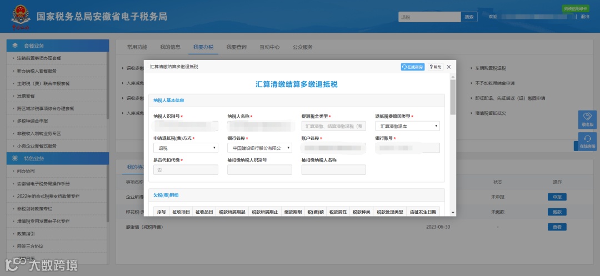Image resolution: width=600 pixels, height=276 pixels.
Task: Open 小微企业套餐式服务 in sidebar
Action: pyautogui.click(x=37, y=146)
